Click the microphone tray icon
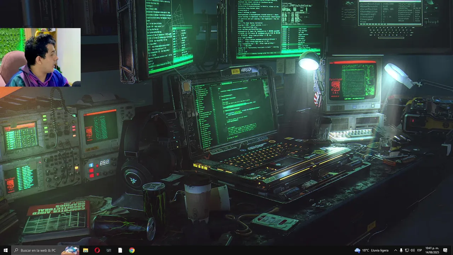This screenshot has width=453, height=255. [x=401, y=250]
